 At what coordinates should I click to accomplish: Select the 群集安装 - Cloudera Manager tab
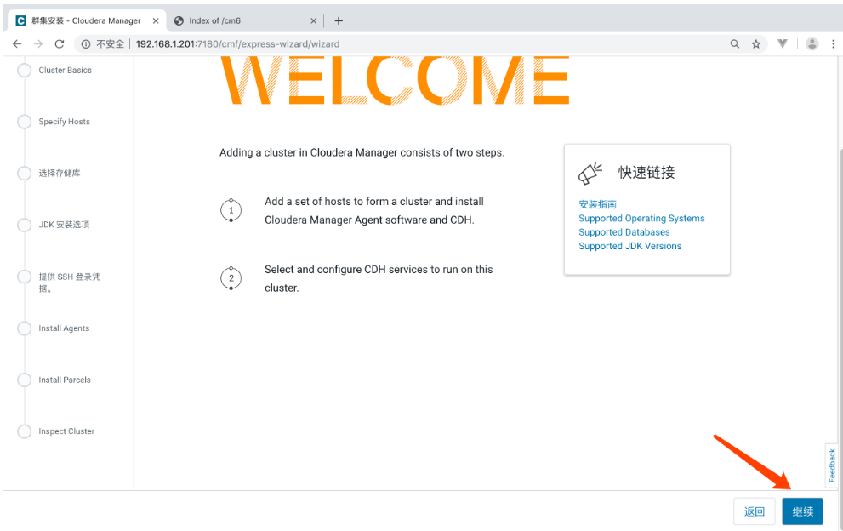click(86, 21)
